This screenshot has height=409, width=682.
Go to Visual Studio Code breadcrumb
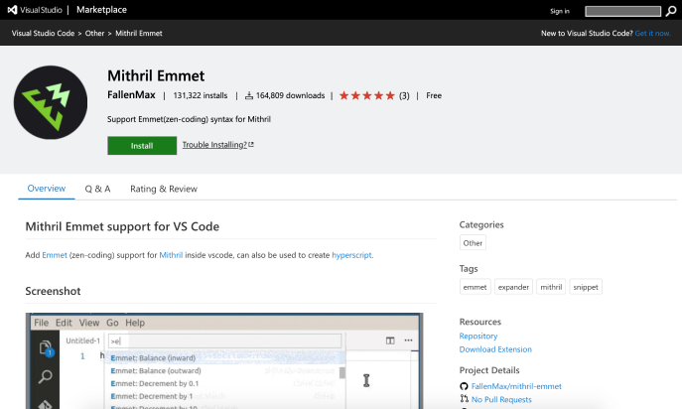pos(43,34)
